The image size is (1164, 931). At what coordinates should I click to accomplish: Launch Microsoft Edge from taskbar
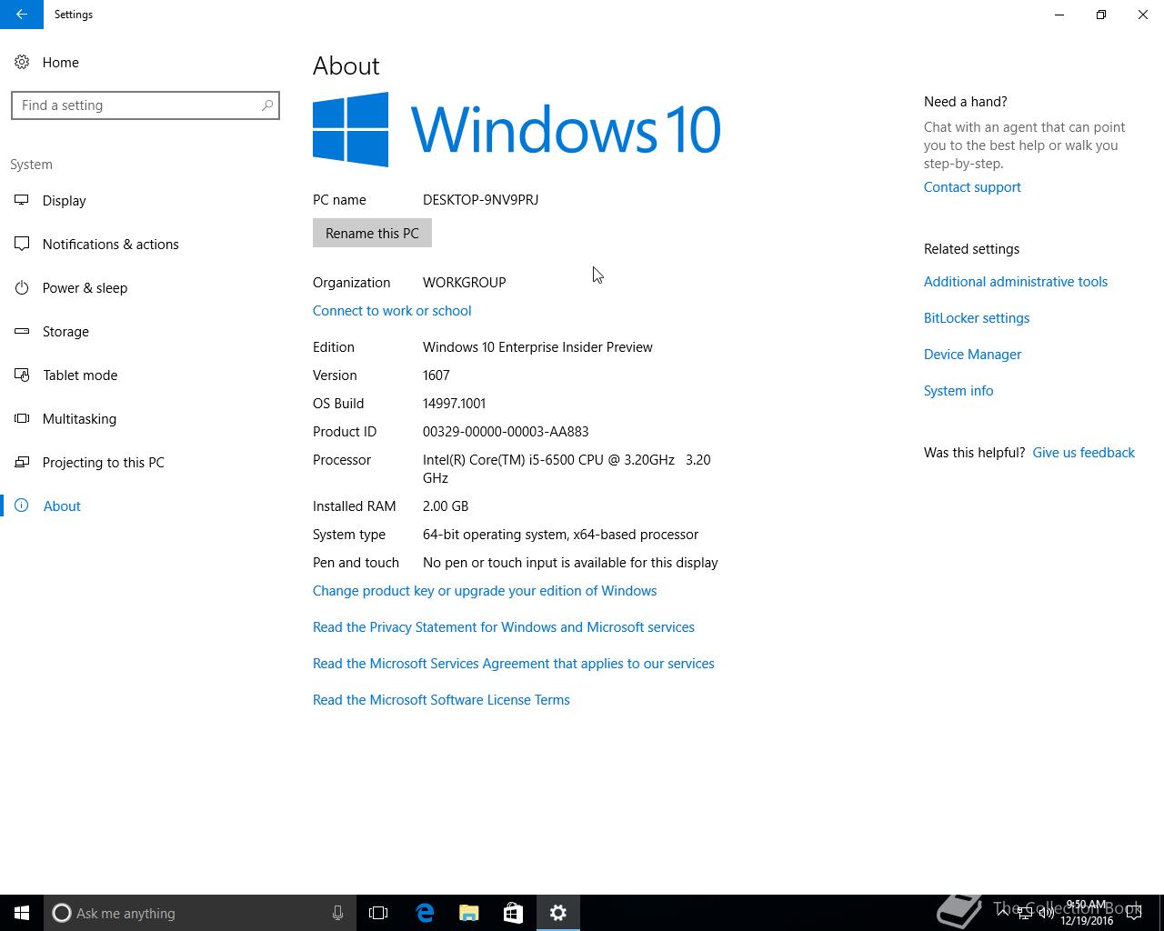(x=425, y=913)
